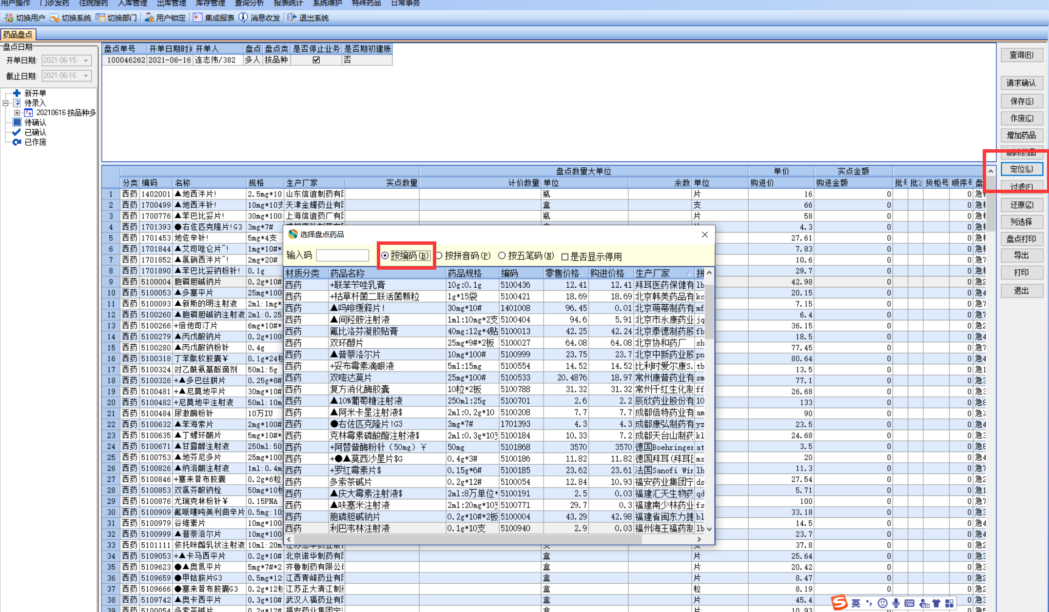Viewport: 1049px width, 612px height.
Task: Click the 盘点打印 button
Action: point(1021,239)
